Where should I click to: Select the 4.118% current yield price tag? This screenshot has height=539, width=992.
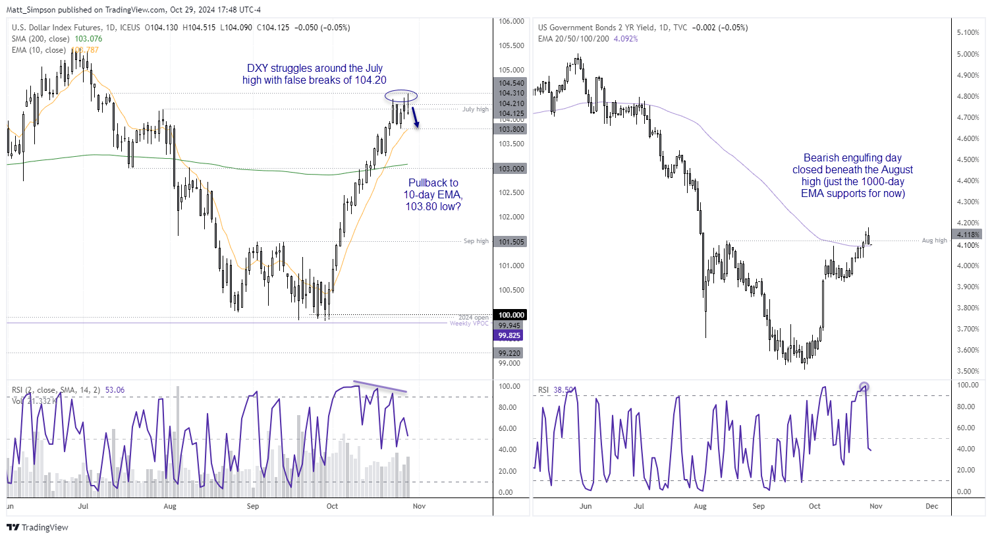(968, 235)
